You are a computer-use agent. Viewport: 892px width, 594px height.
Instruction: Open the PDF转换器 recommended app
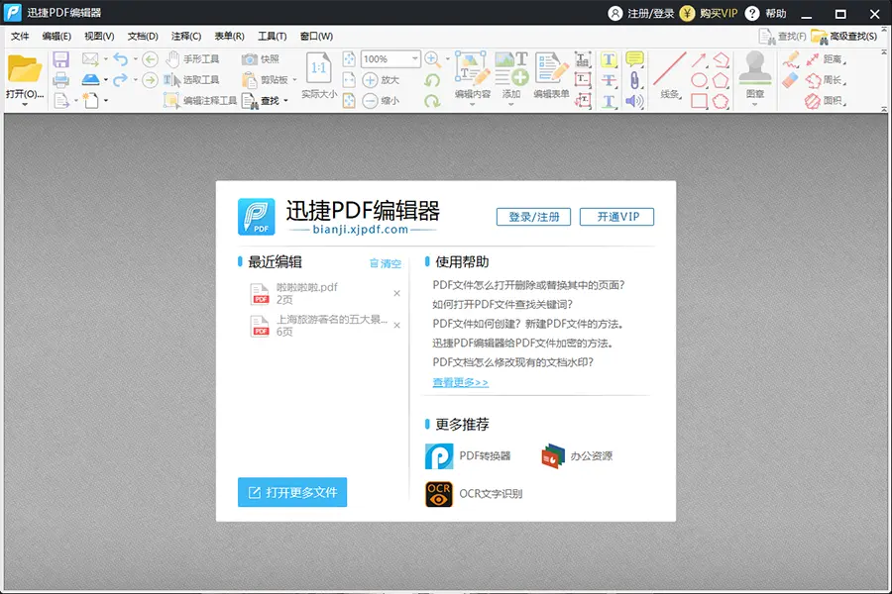pyautogui.click(x=468, y=455)
